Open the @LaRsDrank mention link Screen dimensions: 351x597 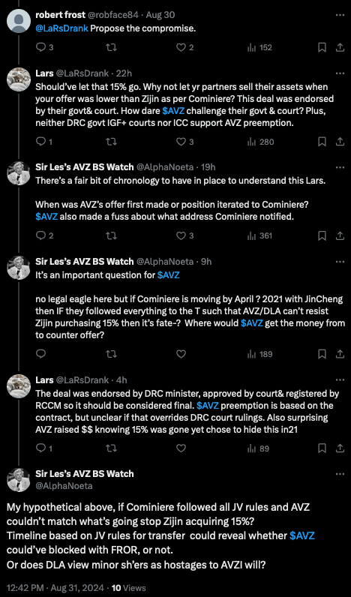[x=62, y=28]
